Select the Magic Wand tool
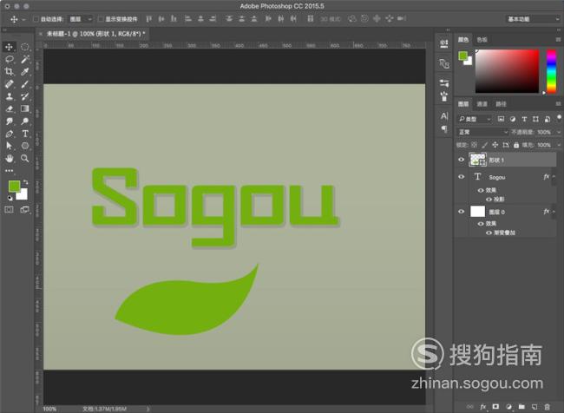This screenshot has height=413, width=564. [x=25, y=59]
